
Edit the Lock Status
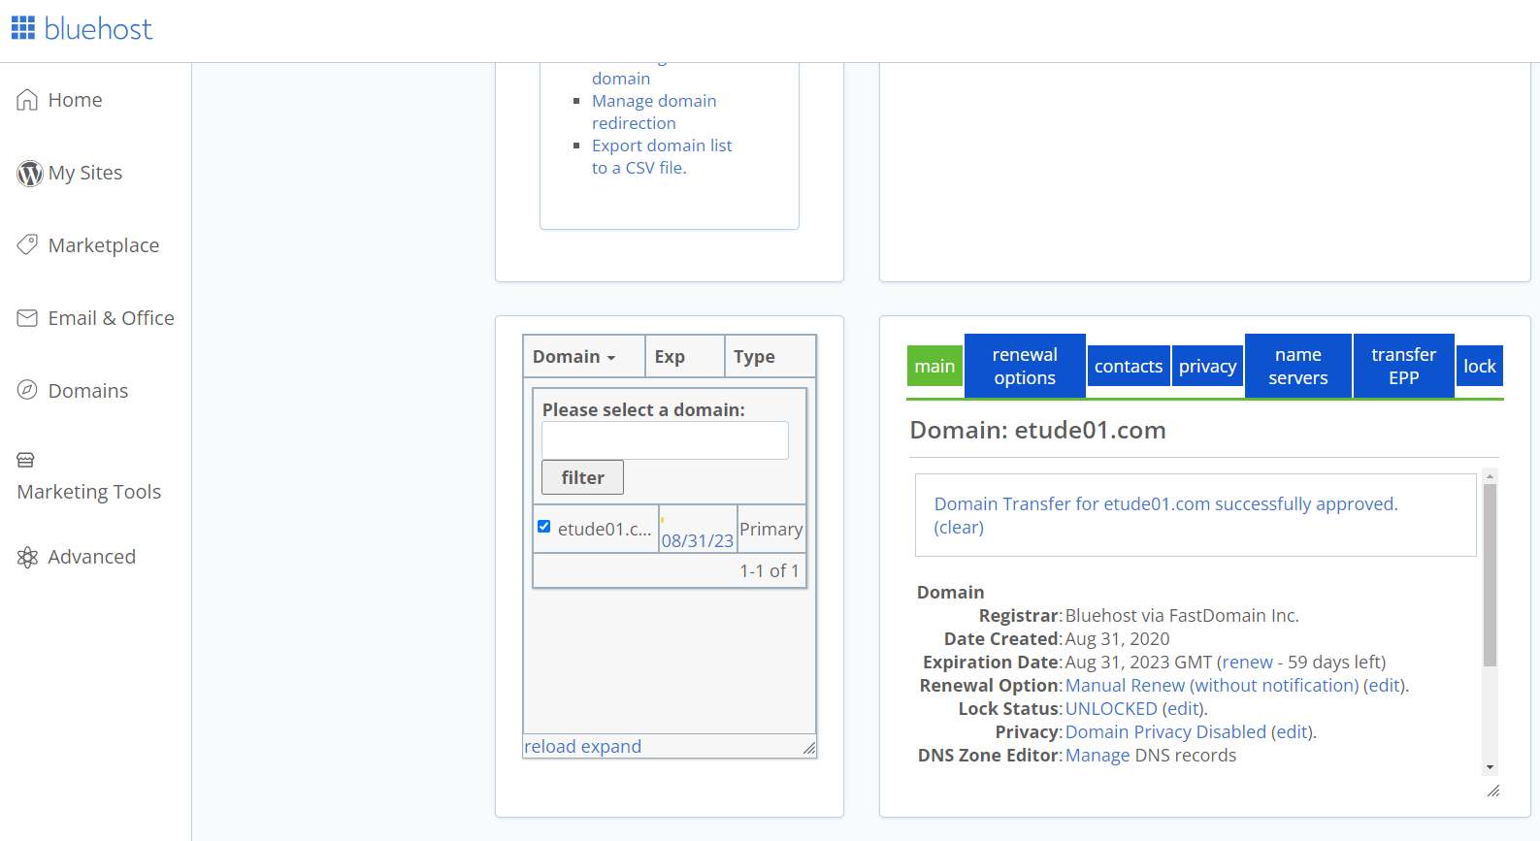pos(1183,708)
